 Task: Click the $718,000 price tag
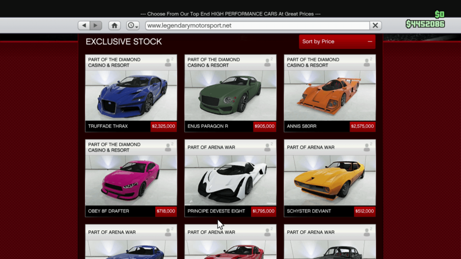tap(166, 211)
